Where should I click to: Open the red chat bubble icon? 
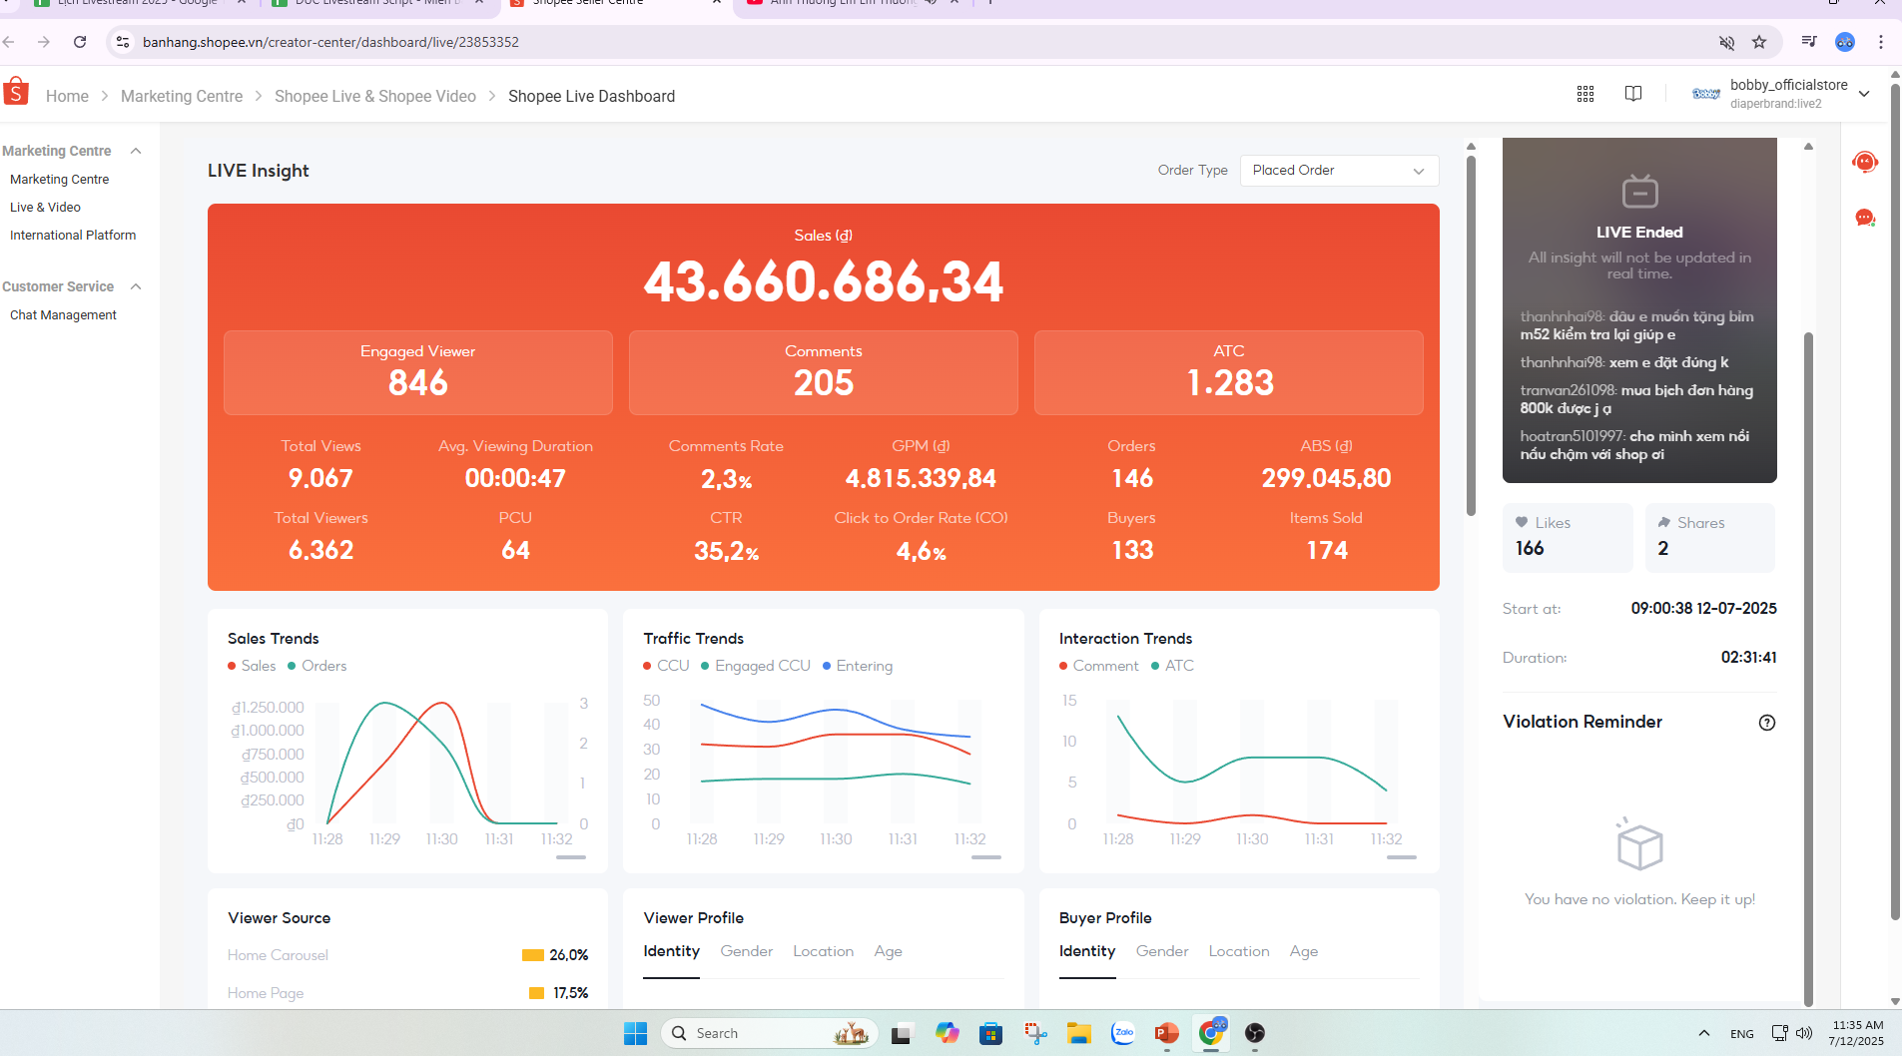click(x=1865, y=218)
